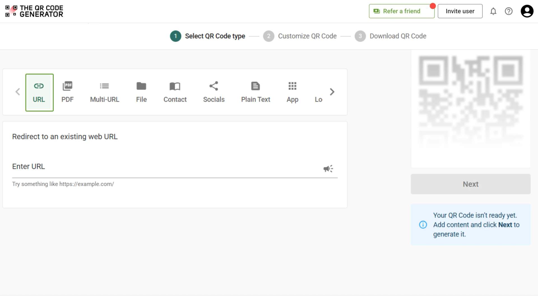Select the partially visible Lo type
Image resolution: width=538 pixels, height=303 pixels.
pyautogui.click(x=318, y=99)
